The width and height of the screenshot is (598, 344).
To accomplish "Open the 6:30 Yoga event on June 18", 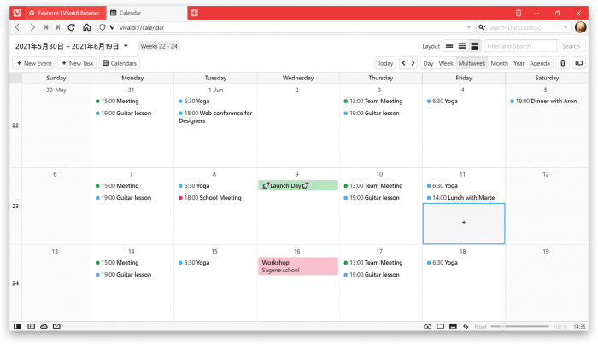I will (442, 262).
